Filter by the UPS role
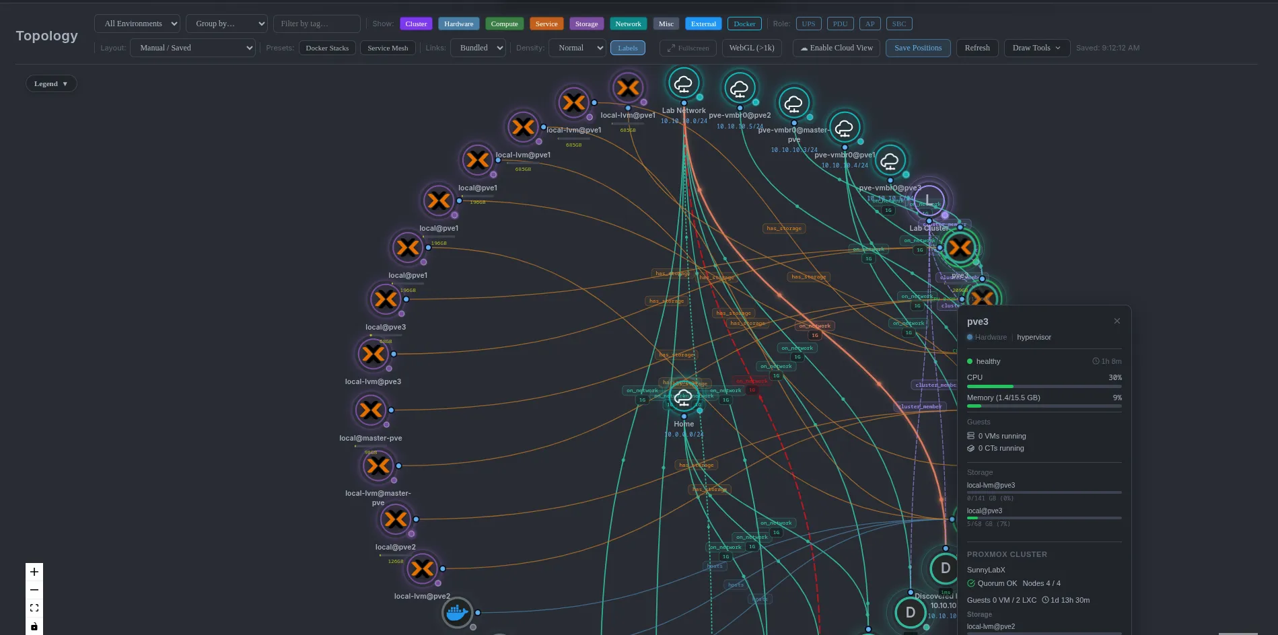1278x635 pixels. click(x=809, y=24)
